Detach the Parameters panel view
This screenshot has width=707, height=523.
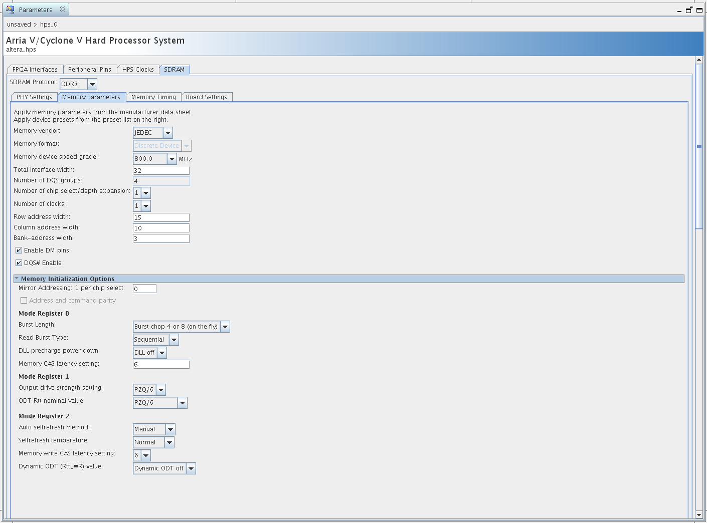coord(689,10)
